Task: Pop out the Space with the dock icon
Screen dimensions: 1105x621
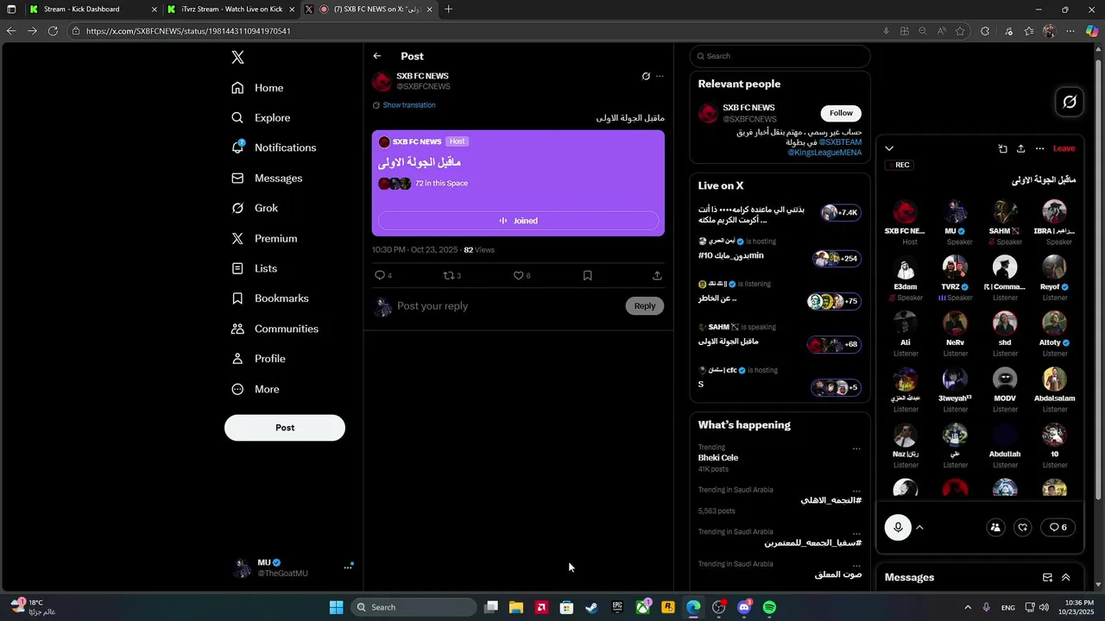Action: coord(1002,148)
